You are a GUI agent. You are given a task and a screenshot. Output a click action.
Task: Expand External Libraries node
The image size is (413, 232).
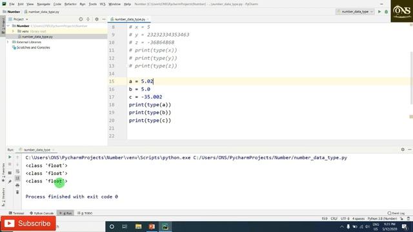pos(8,42)
